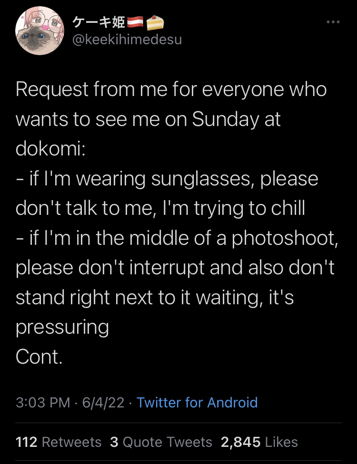Screen dimensions: 357x464
Task: Click the @keekihimedesu handle
Action: 127,39
